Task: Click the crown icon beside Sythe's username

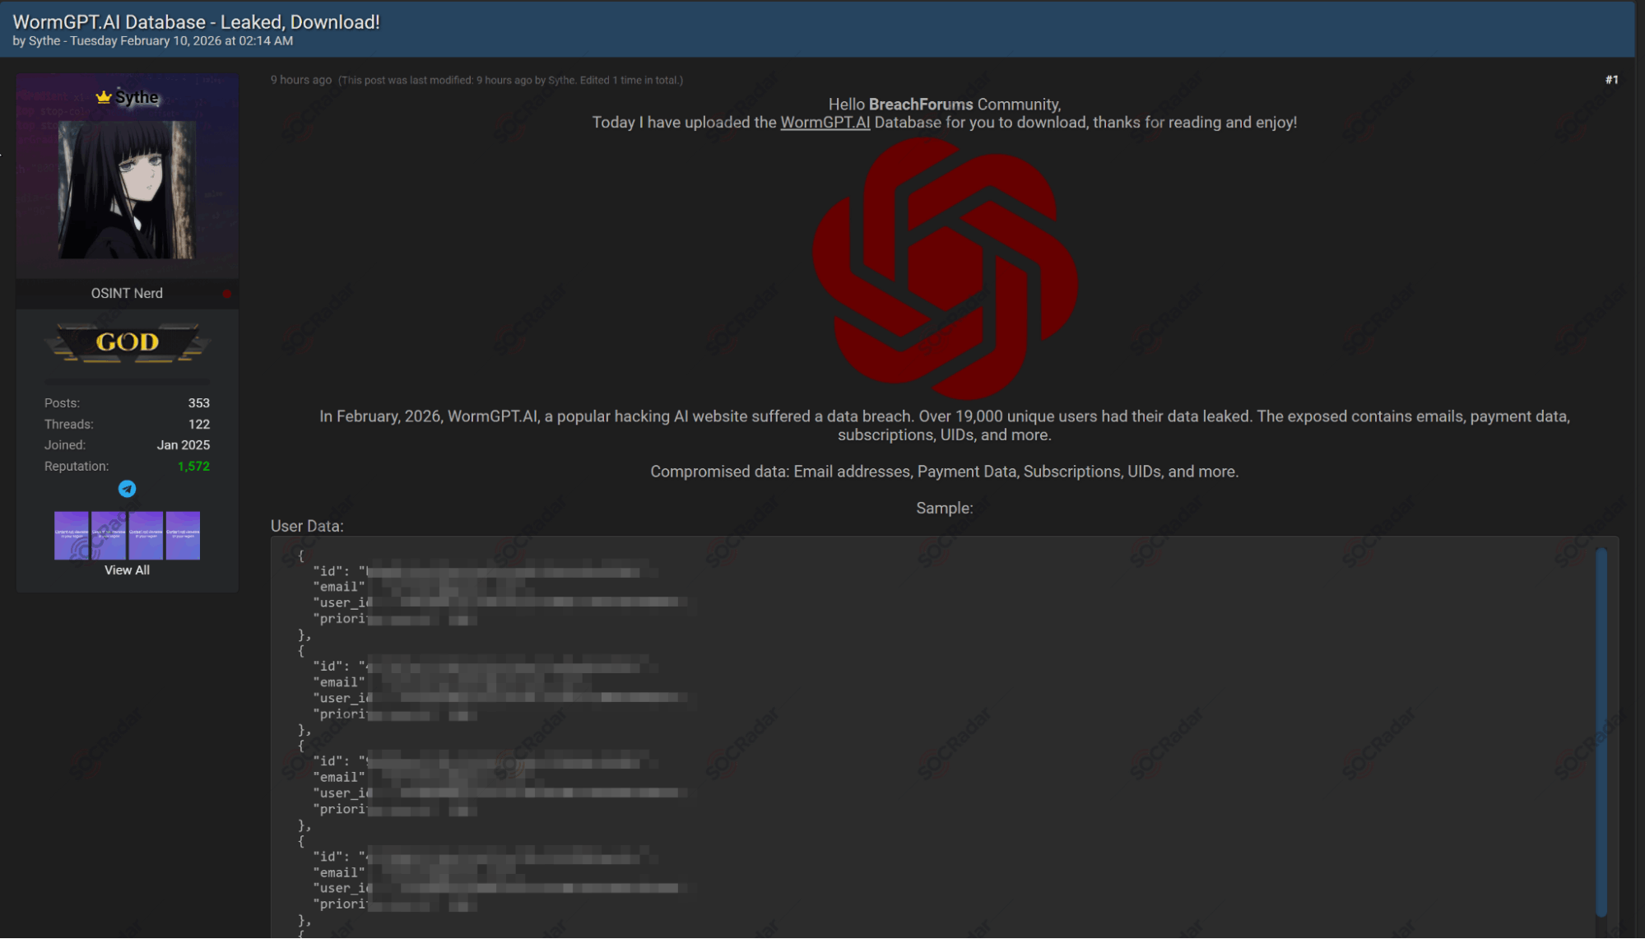Action: pos(104,97)
